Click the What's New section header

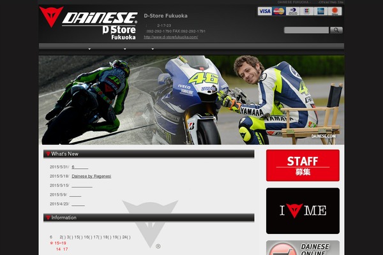149,154
